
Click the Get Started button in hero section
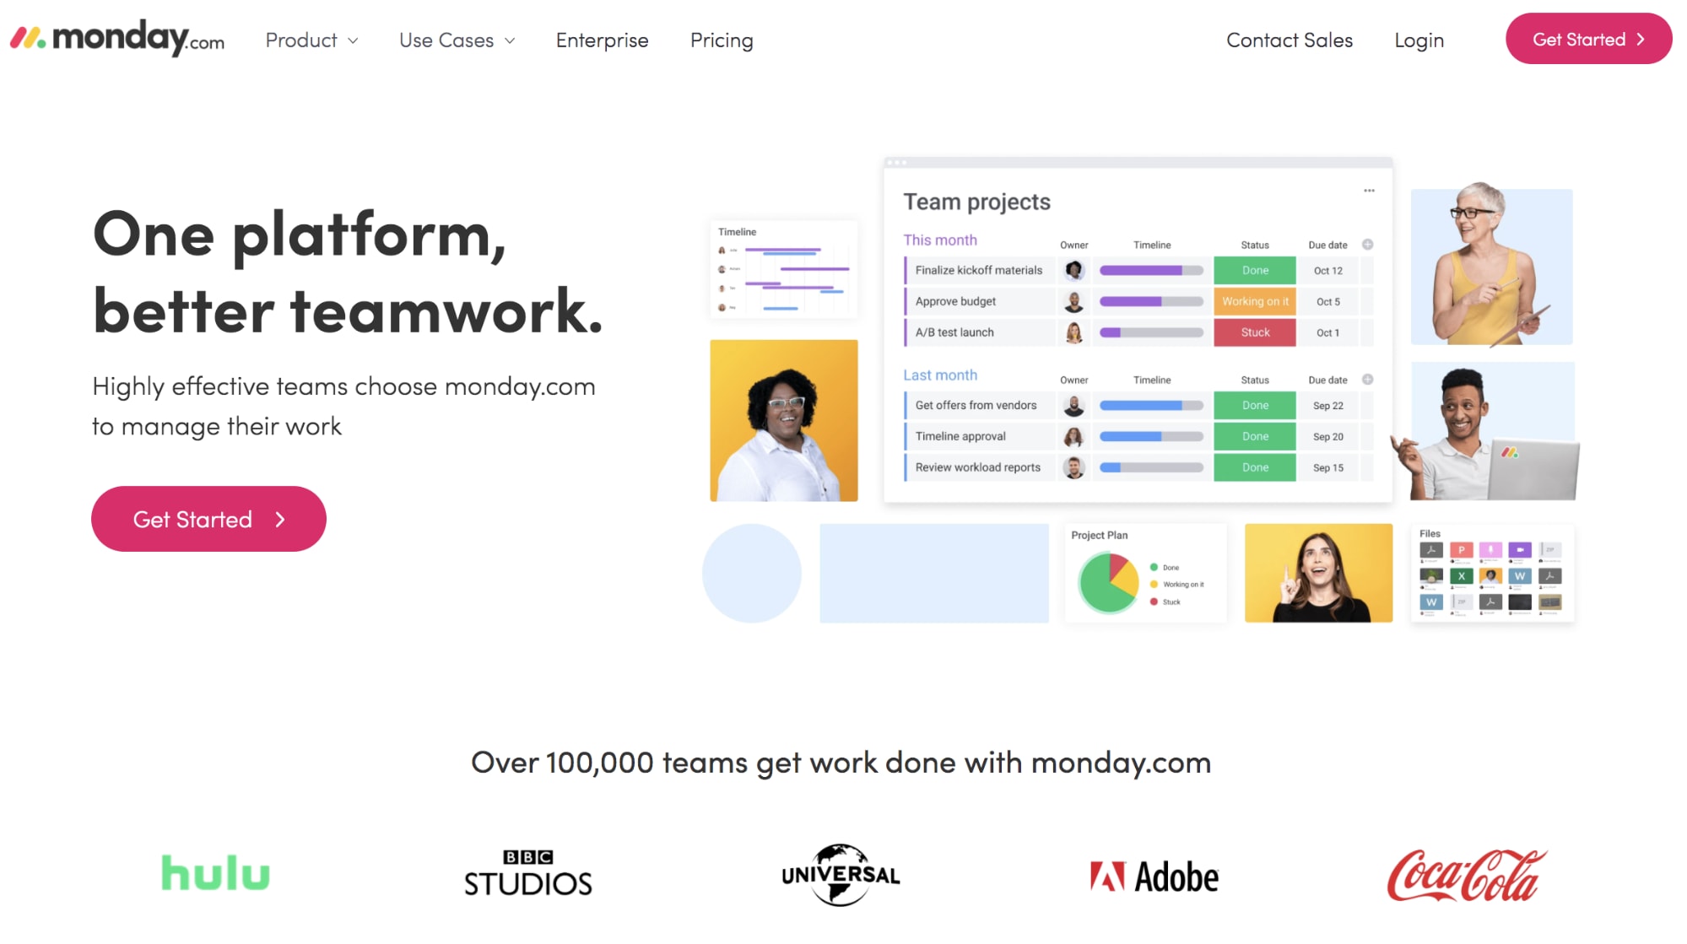[208, 520]
